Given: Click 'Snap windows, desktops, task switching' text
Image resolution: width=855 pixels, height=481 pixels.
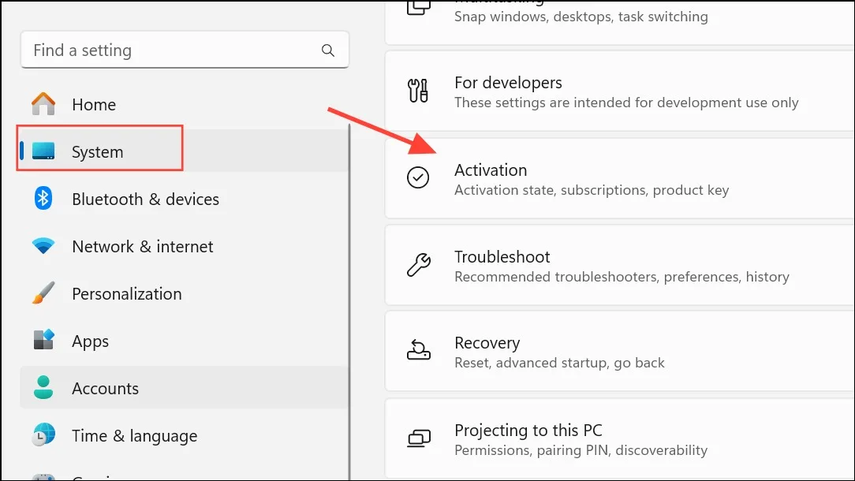Looking at the screenshot, I should [x=581, y=17].
